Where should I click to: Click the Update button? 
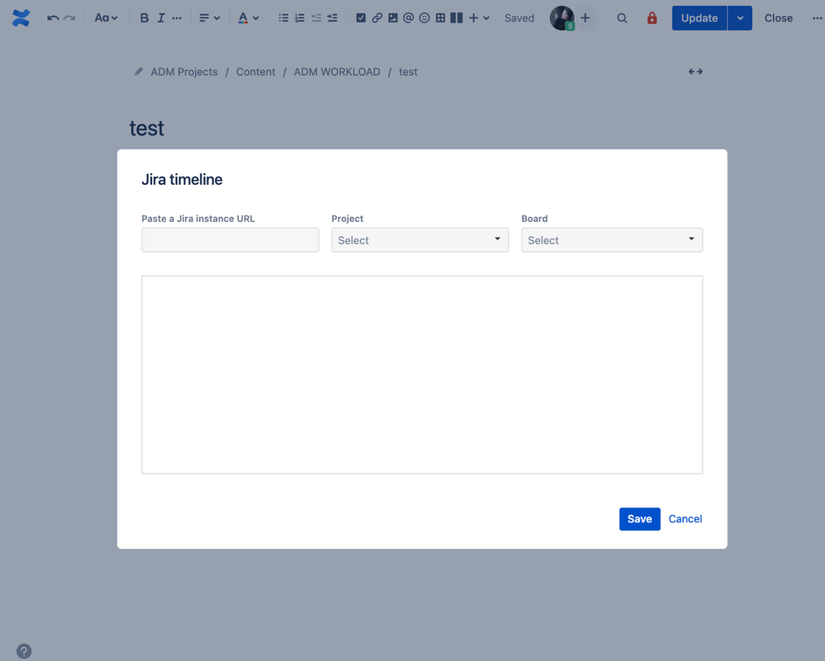699,18
